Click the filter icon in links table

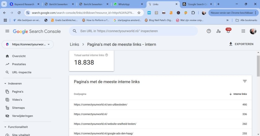[x=245, y=81]
